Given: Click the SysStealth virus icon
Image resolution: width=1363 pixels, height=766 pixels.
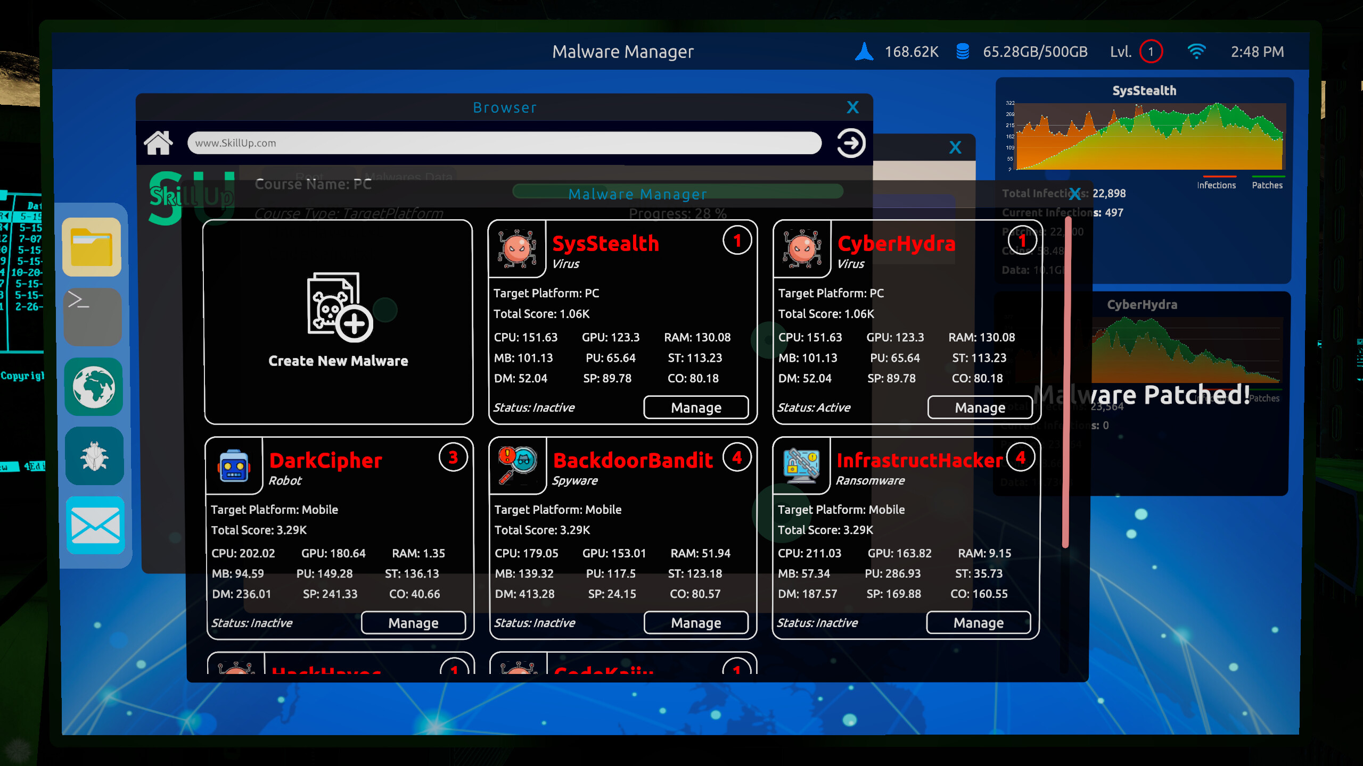Looking at the screenshot, I should 516,248.
